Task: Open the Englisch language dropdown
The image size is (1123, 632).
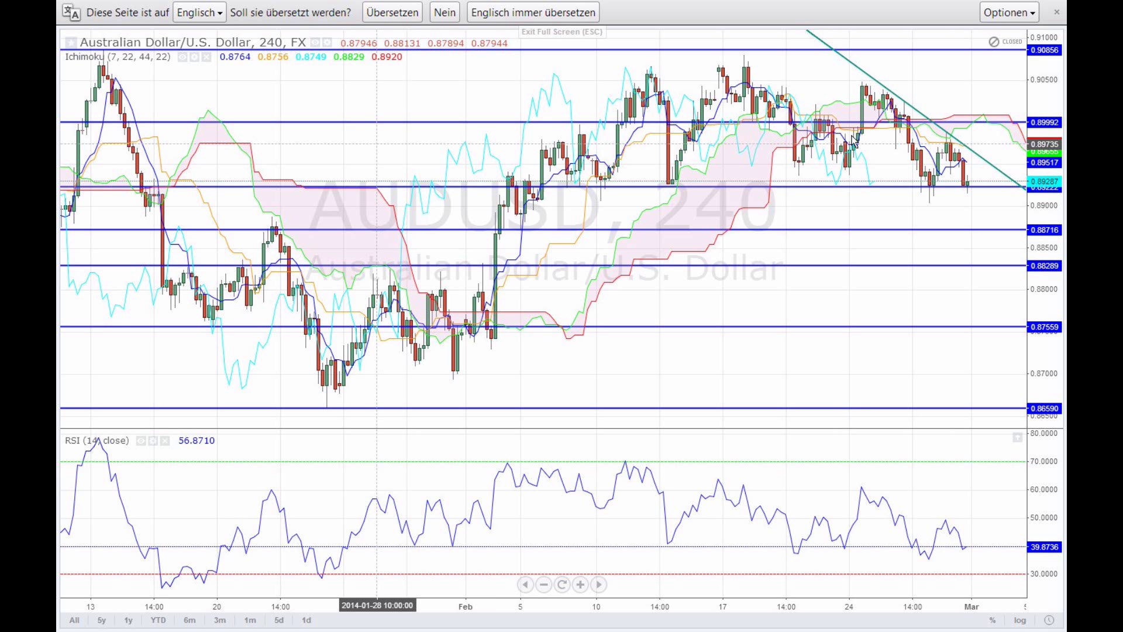Action: (199, 12)
